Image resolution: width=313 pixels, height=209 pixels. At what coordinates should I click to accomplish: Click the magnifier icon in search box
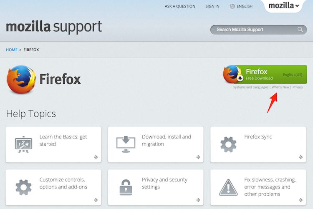tap(300, 30)
